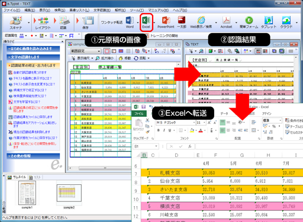Click the 'テキストを画像に表示するには？' link
Screen dimensions: 303x222
(x=33, y=78)
